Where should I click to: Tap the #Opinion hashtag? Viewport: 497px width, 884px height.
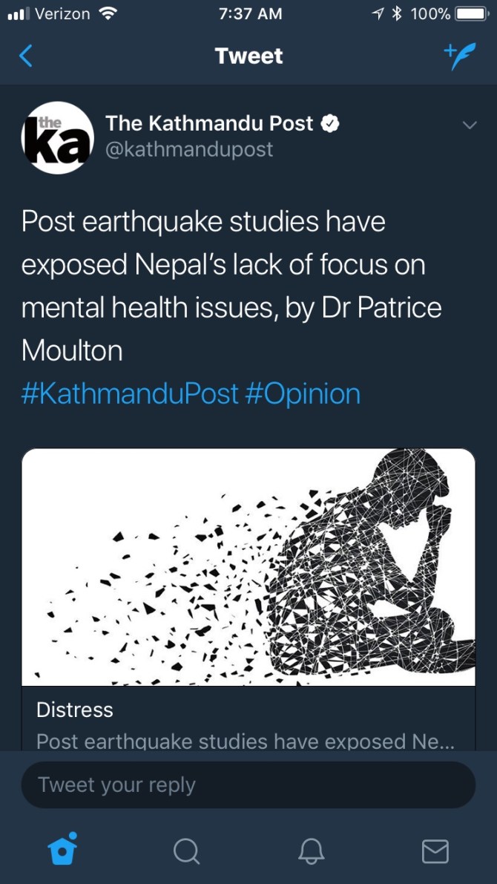302,393
